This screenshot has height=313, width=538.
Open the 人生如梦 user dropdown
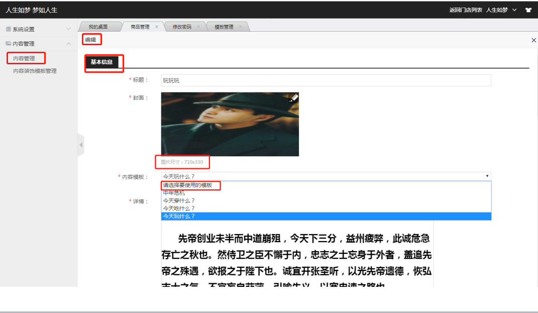501,10
